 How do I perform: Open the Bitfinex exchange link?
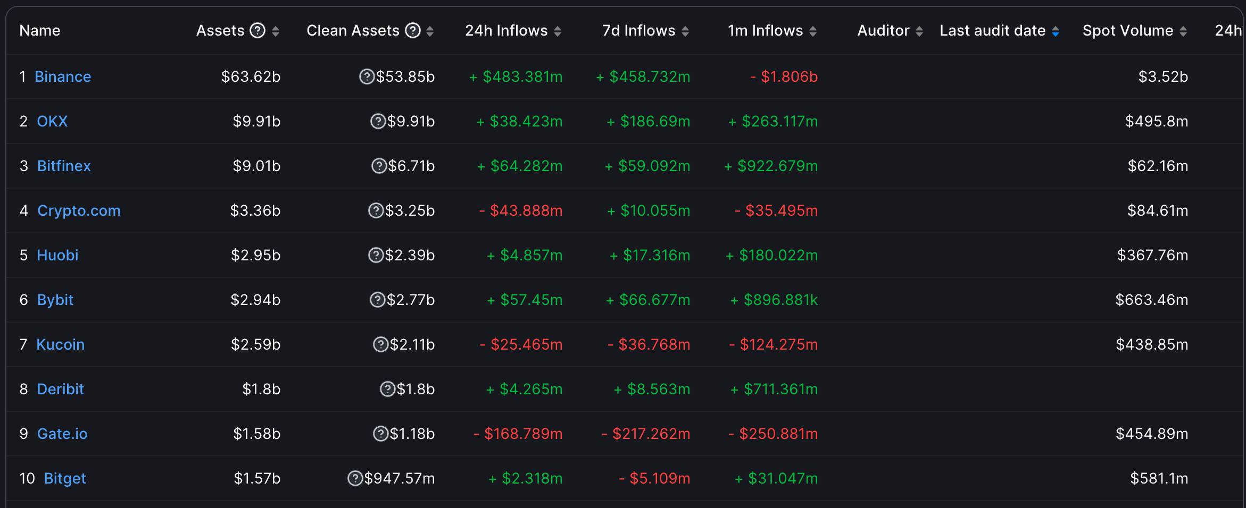[x=64, y=166]
